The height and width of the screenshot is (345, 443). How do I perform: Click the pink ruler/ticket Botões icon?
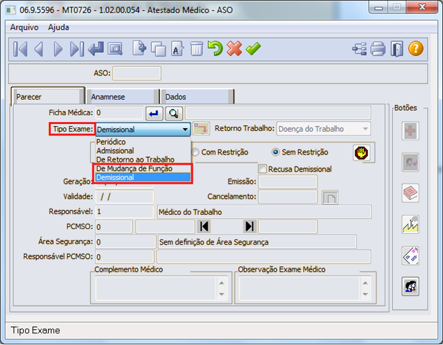[410, 256]
